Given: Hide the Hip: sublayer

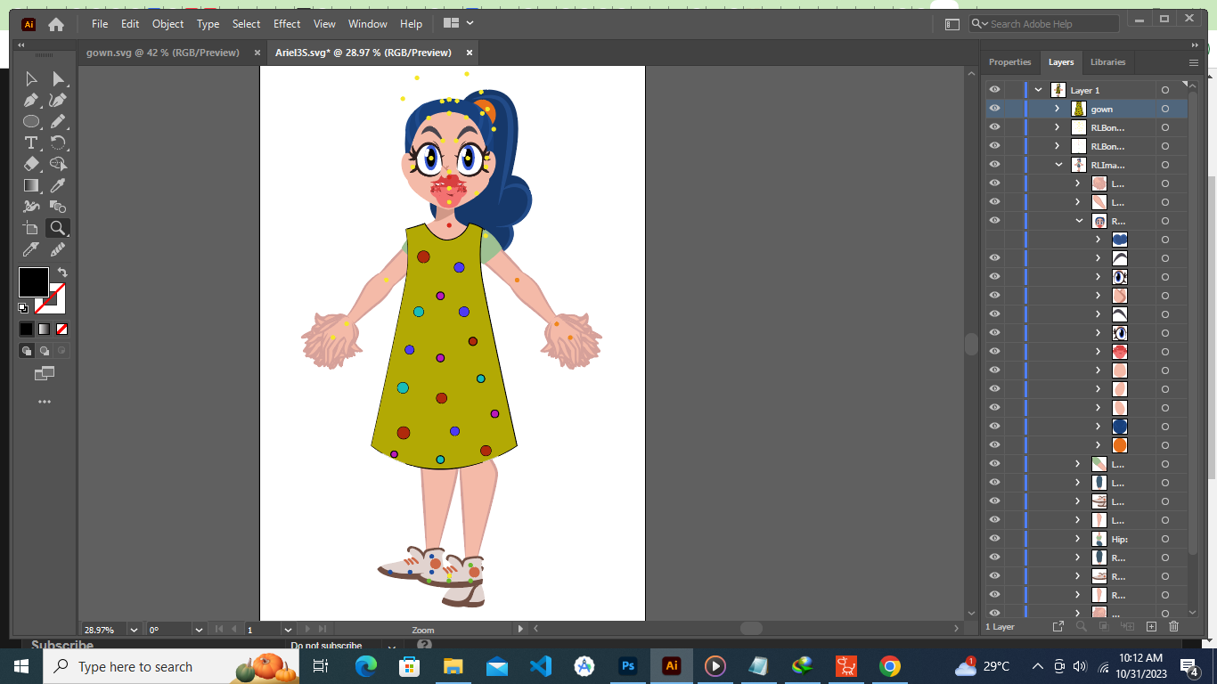Looking at the screenshot, I should pos(995,539).
